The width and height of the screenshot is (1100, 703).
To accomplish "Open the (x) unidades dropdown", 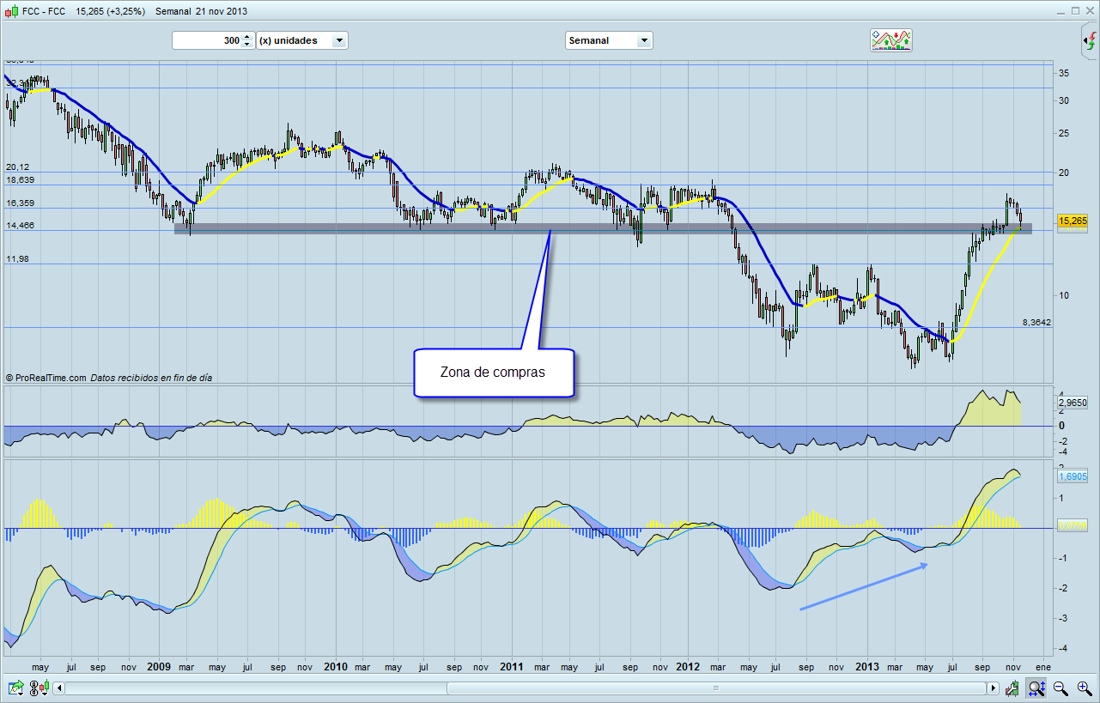I will 302,40.
